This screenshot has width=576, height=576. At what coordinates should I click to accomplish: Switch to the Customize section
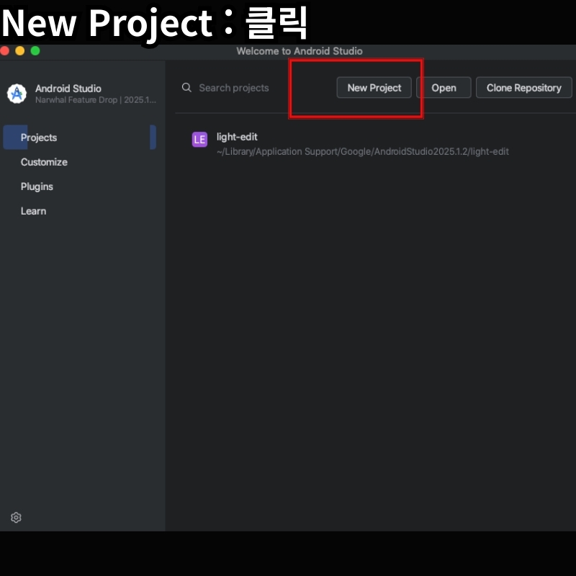44,162
